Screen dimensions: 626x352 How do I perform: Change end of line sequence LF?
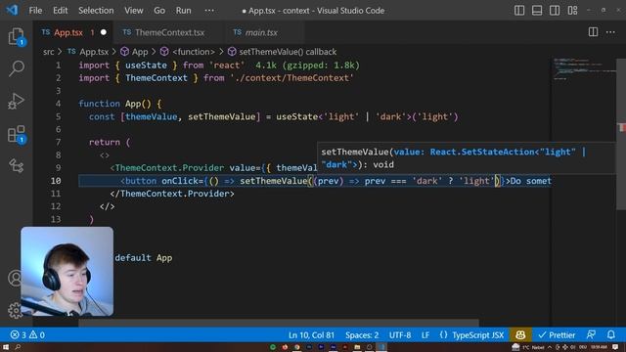click(x=425, y=334)
